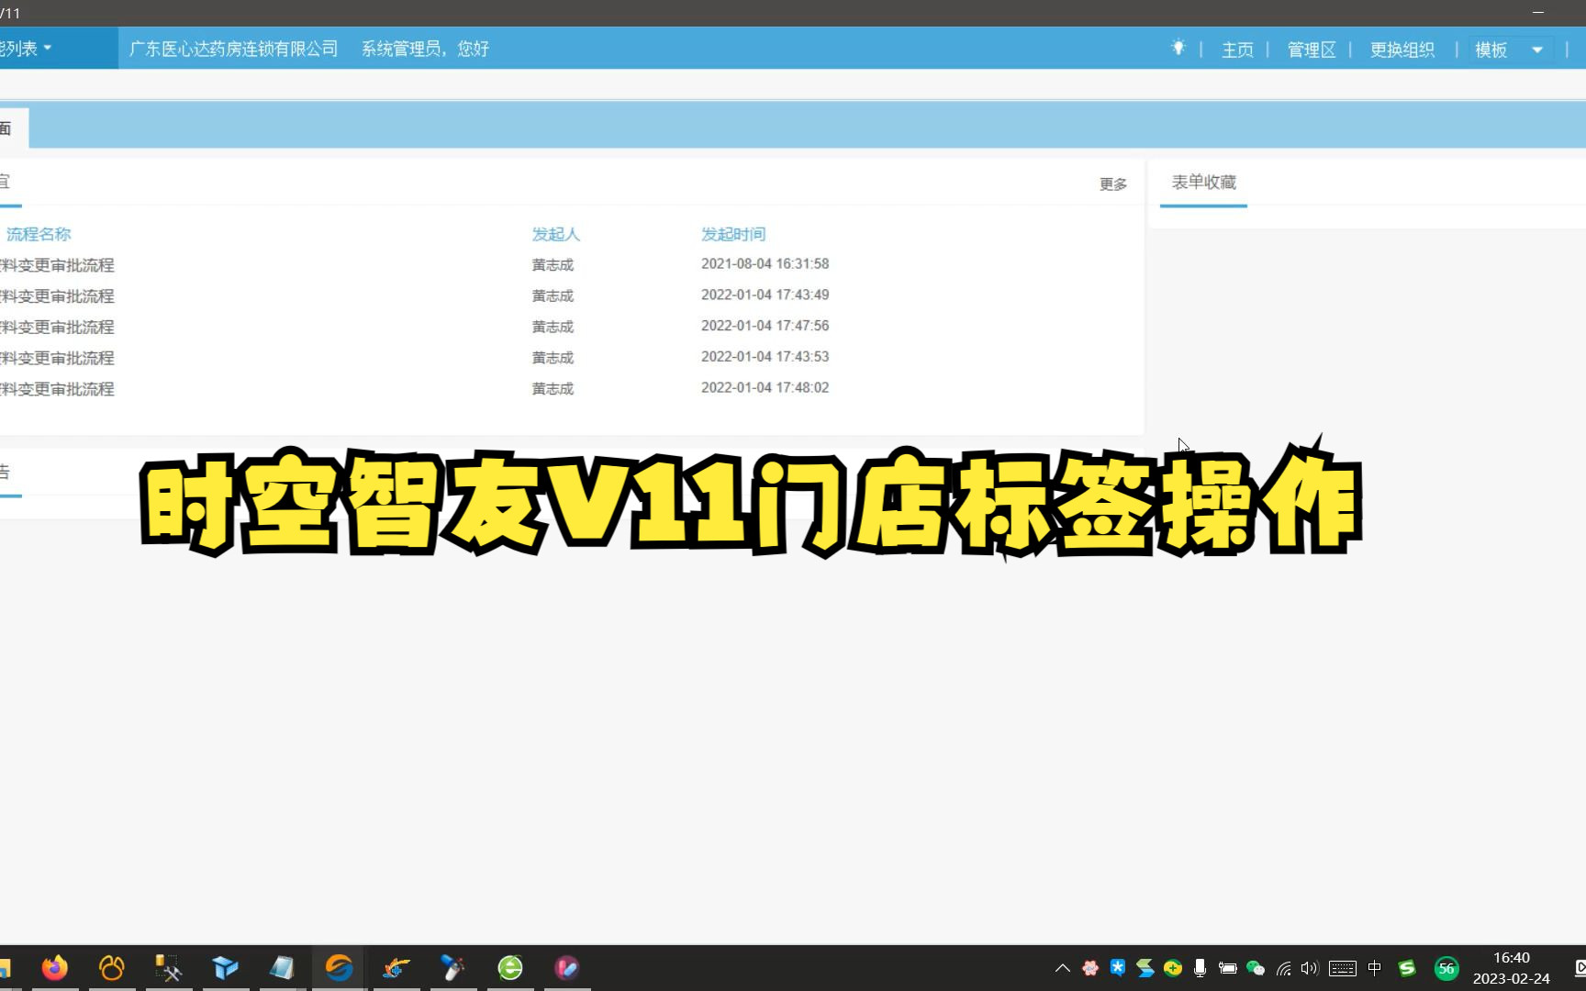Expand the function list dropdown at top-left
This screenshot has width=1586, height=991.
(26, 48)
